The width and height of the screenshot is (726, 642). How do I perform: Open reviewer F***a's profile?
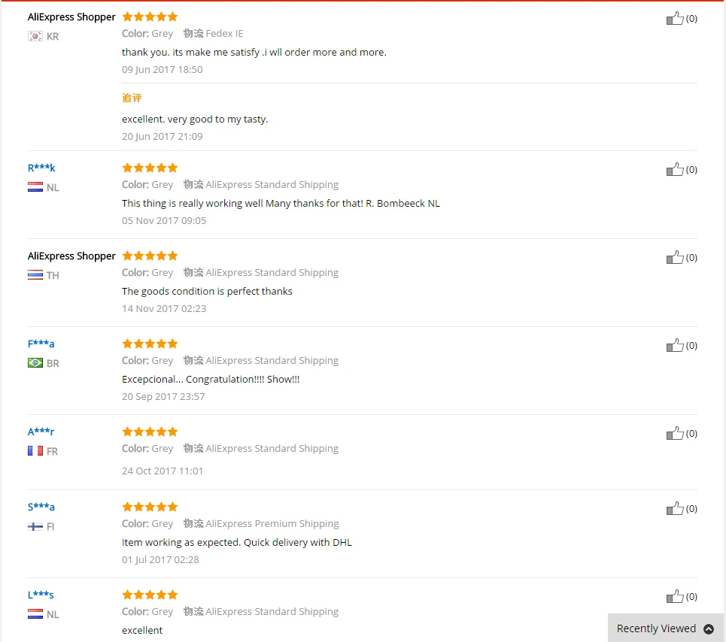pos(41,344)
